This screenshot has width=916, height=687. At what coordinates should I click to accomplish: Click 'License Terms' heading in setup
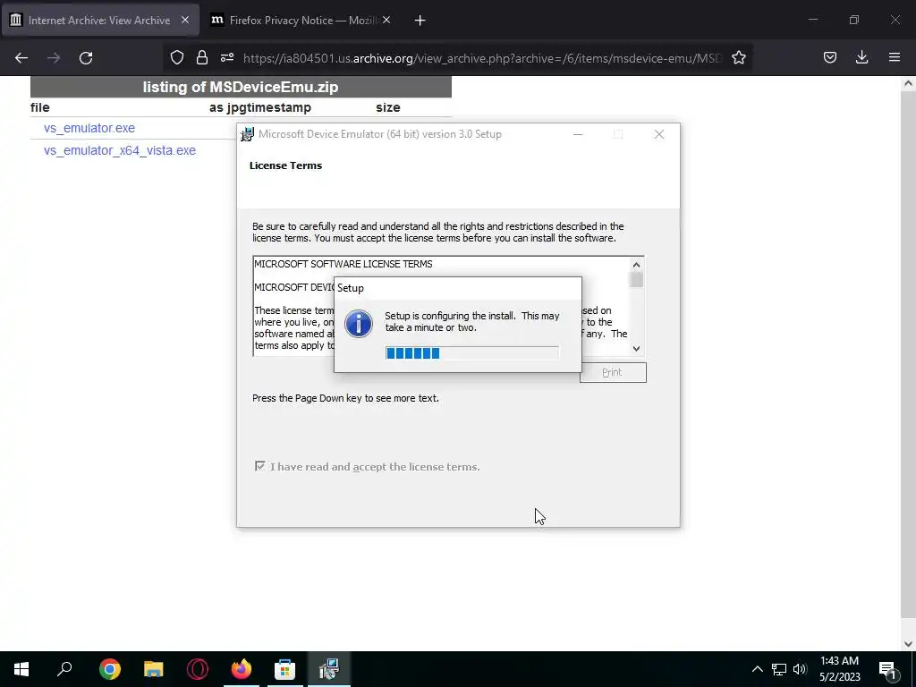285,165
